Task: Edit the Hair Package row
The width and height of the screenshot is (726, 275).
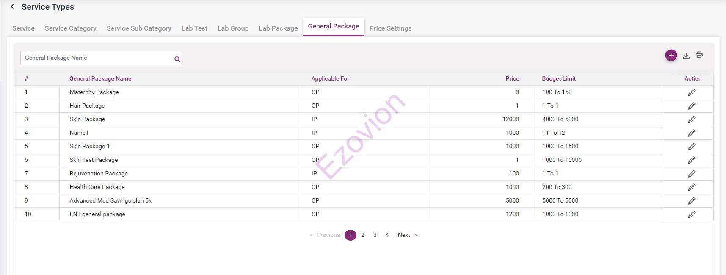Action: 691,106
